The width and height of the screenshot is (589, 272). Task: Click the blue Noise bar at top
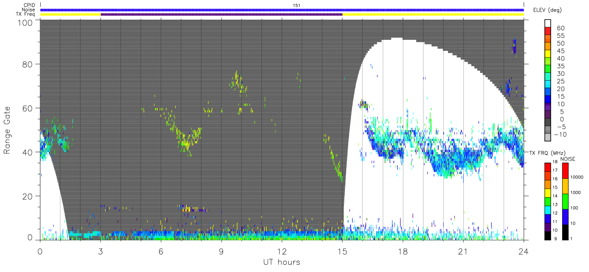tap(282, 10)
